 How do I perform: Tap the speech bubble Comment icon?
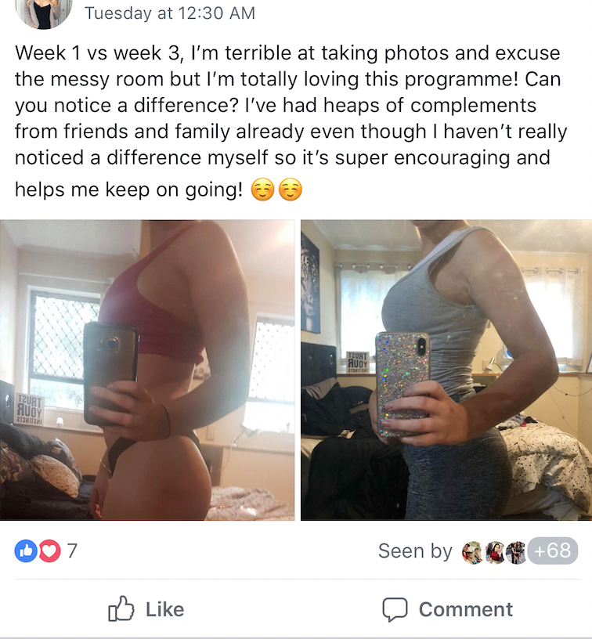point(395,610)
